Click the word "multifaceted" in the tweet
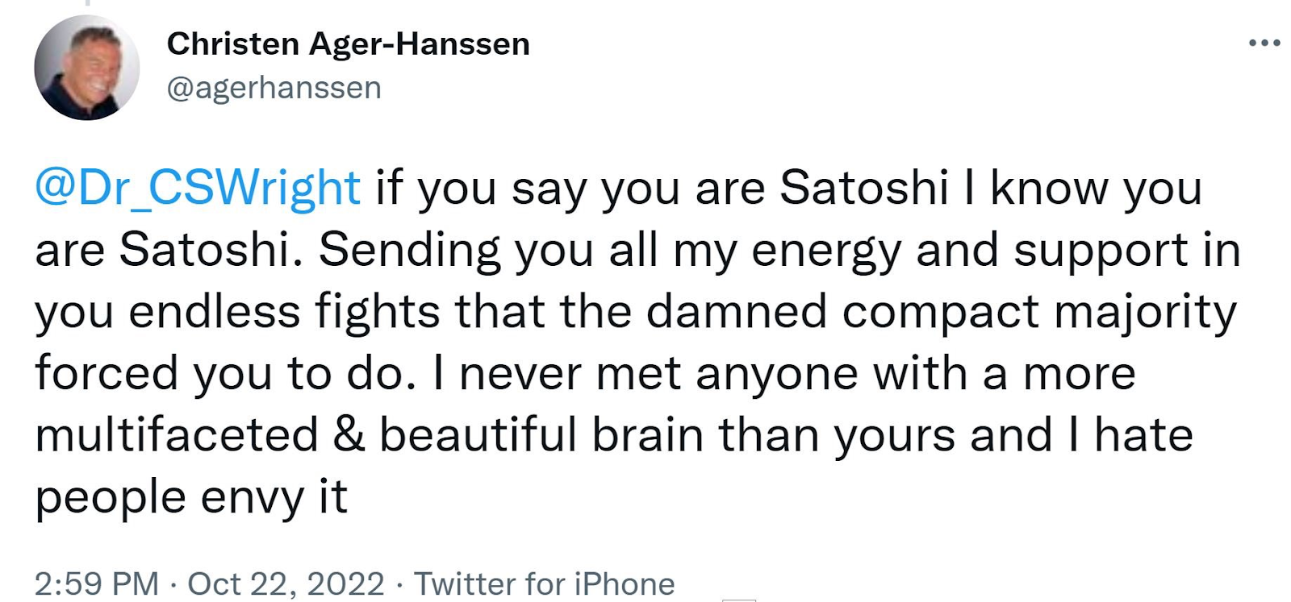This screenshot has width=1291, height=602. 177,435
